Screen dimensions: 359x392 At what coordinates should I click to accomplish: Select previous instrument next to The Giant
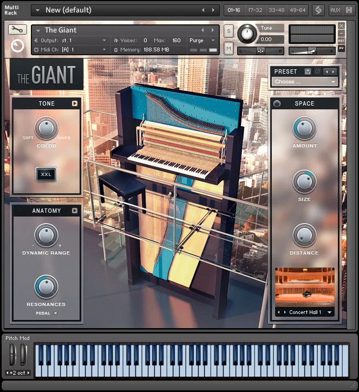pos(203,30)
